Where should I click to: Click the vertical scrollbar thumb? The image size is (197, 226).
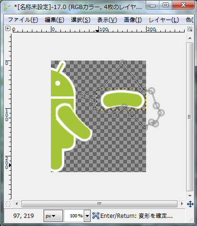190,117
